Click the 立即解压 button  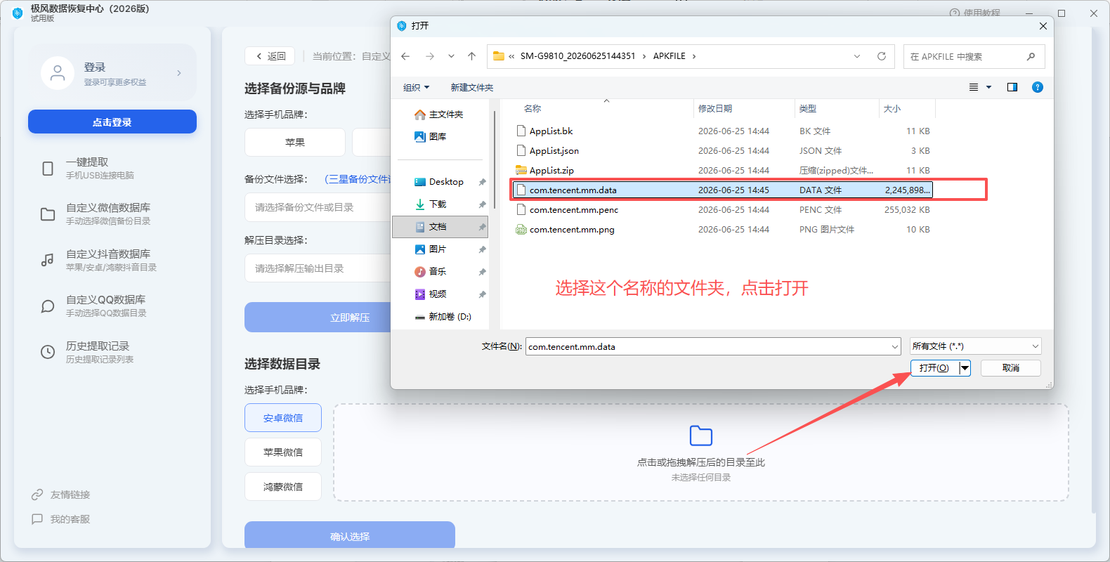(318, 318)
